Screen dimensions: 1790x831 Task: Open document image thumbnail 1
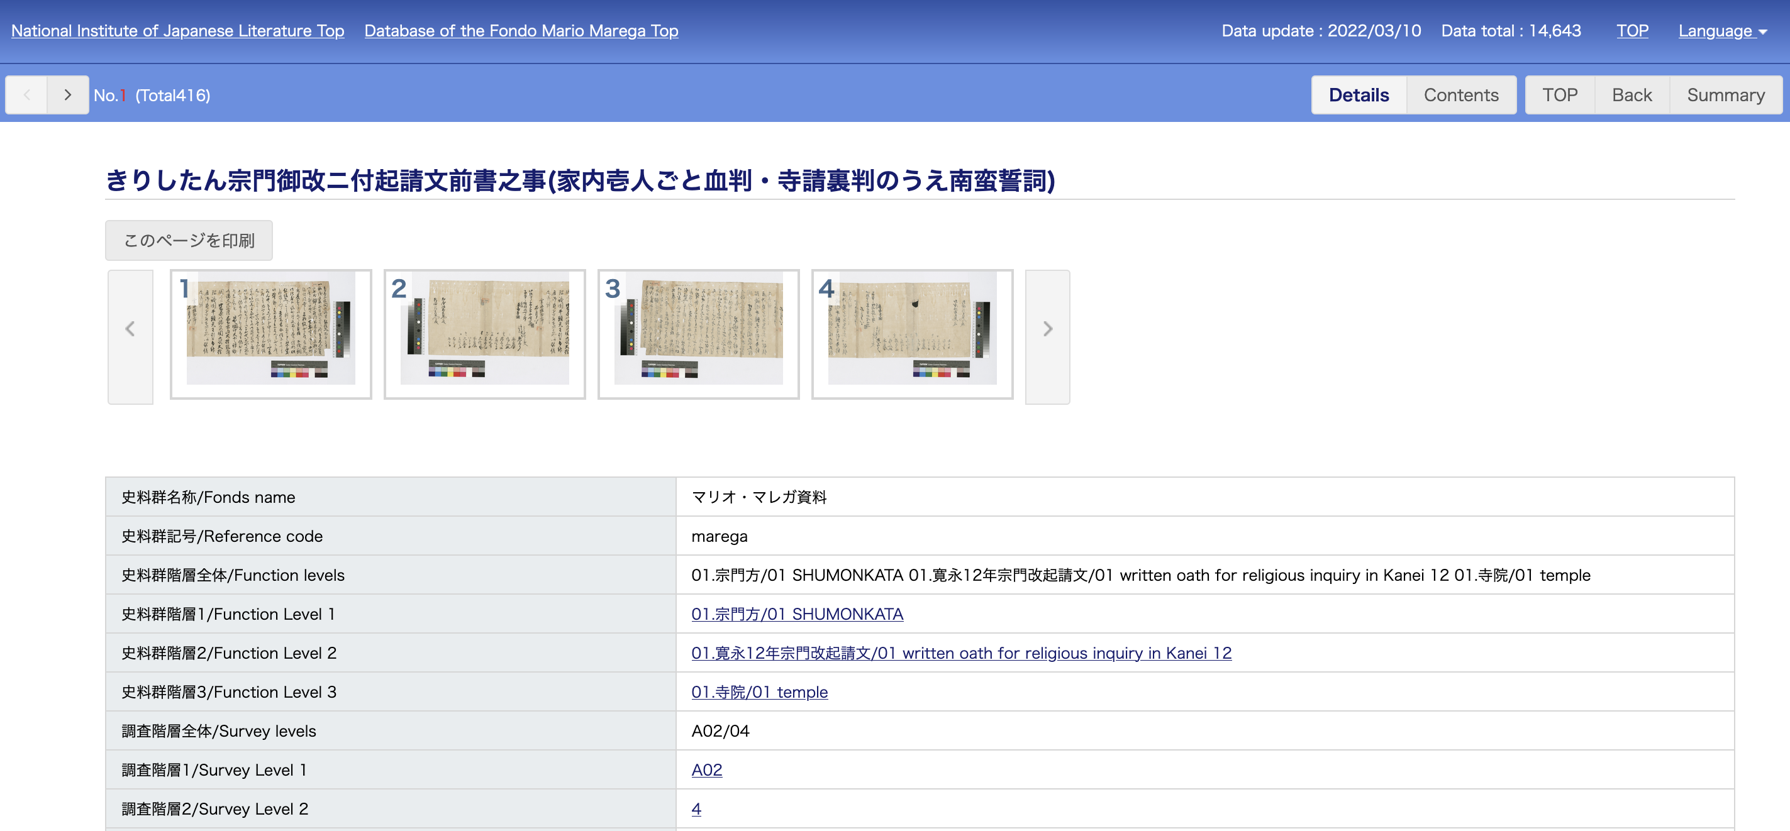pos(271,334)
